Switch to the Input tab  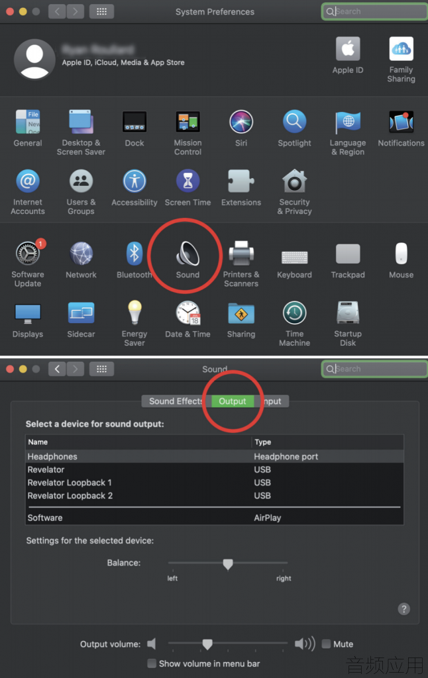(x=272, y=401)
